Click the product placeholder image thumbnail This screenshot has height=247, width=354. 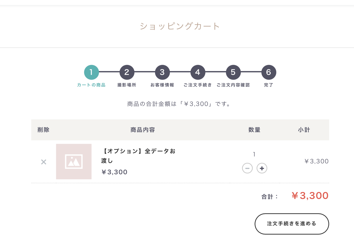[x=74, y=161]
